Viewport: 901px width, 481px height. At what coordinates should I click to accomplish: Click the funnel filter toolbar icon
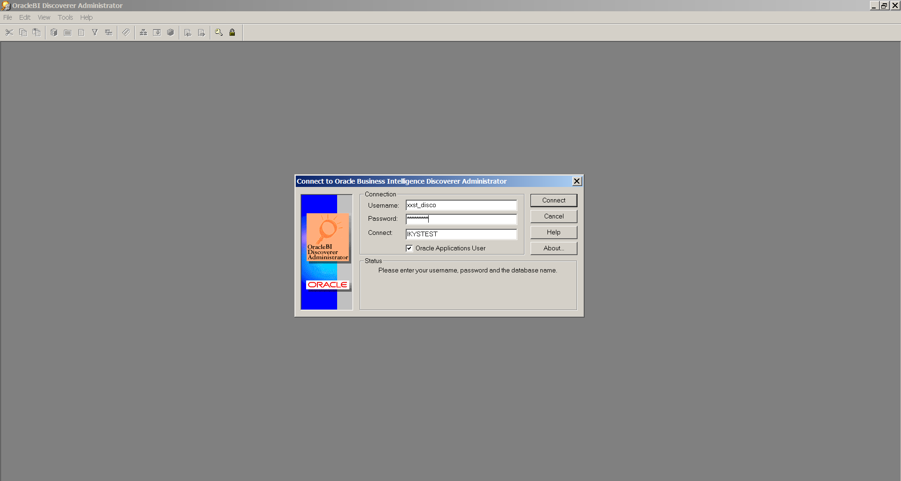(x=95, y=32)
